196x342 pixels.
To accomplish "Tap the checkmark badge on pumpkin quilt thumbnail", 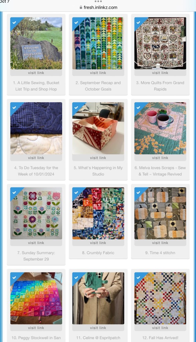I will [x=139, y=193].
